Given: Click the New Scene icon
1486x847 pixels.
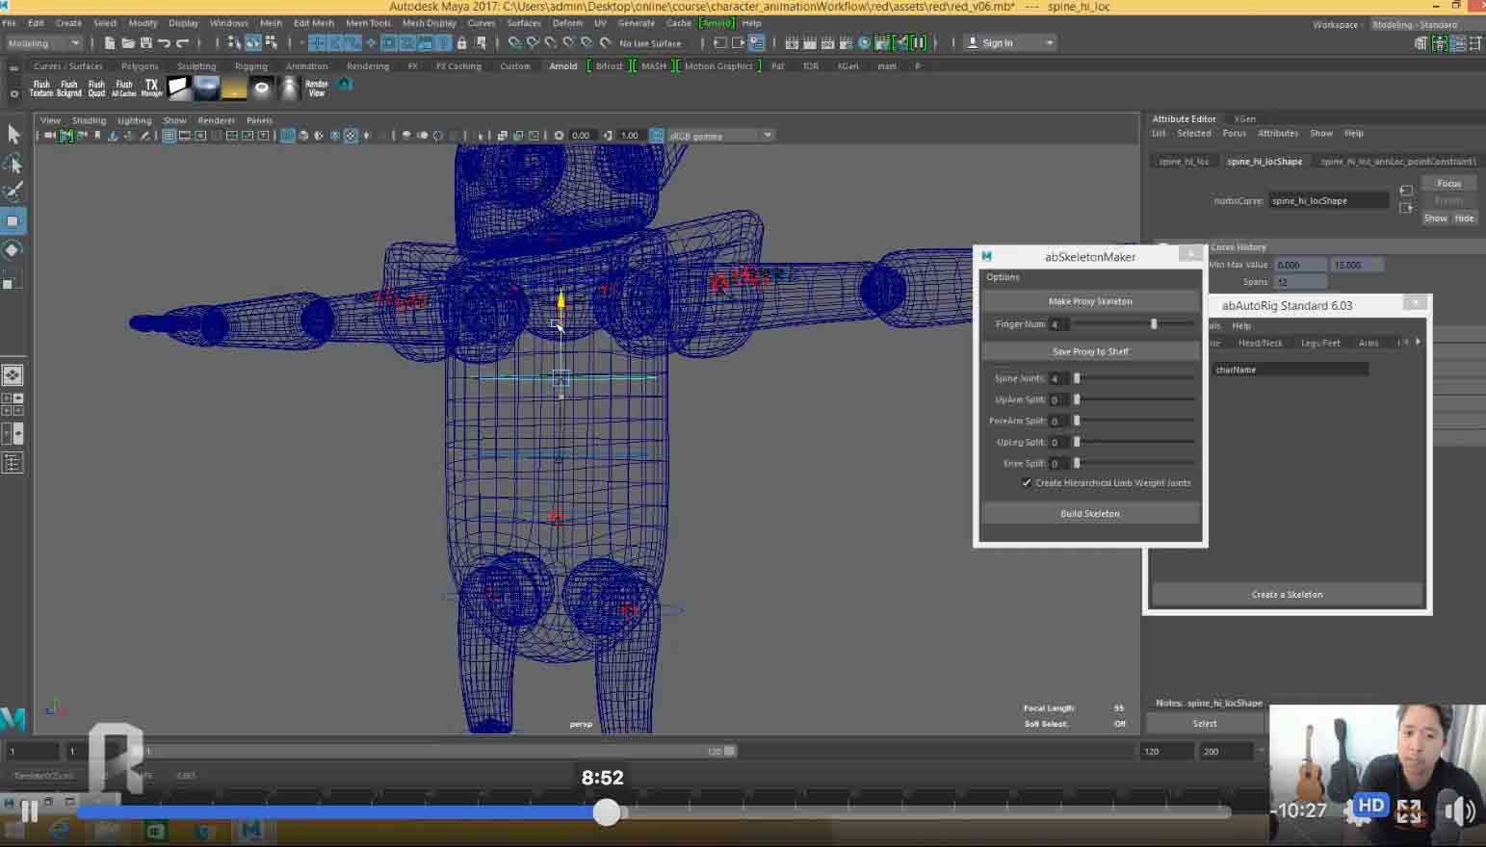Looking at the screenshot, I should 110,43.
